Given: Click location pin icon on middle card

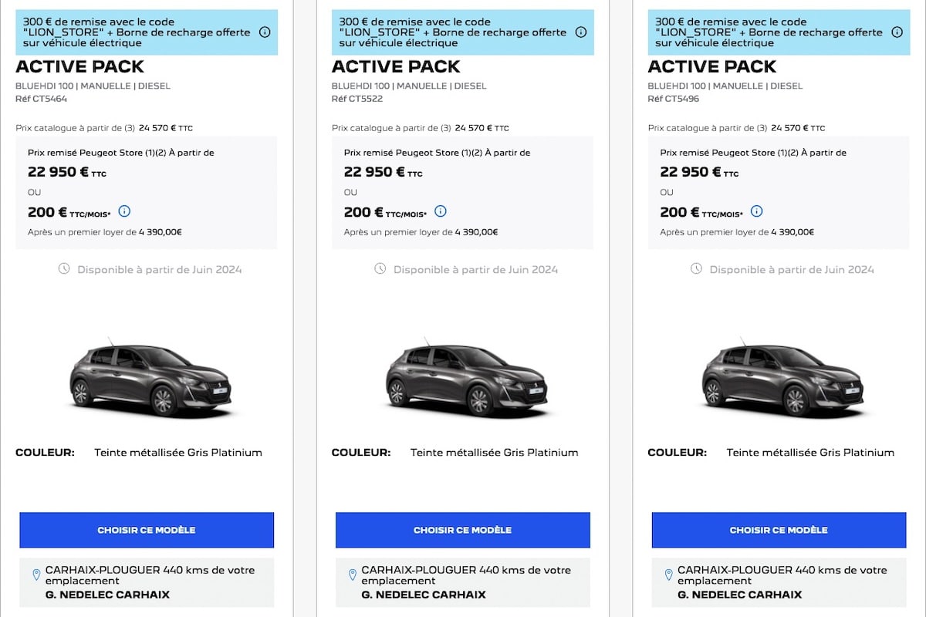Looking at the screenshot, I should [x=353, y=575].
